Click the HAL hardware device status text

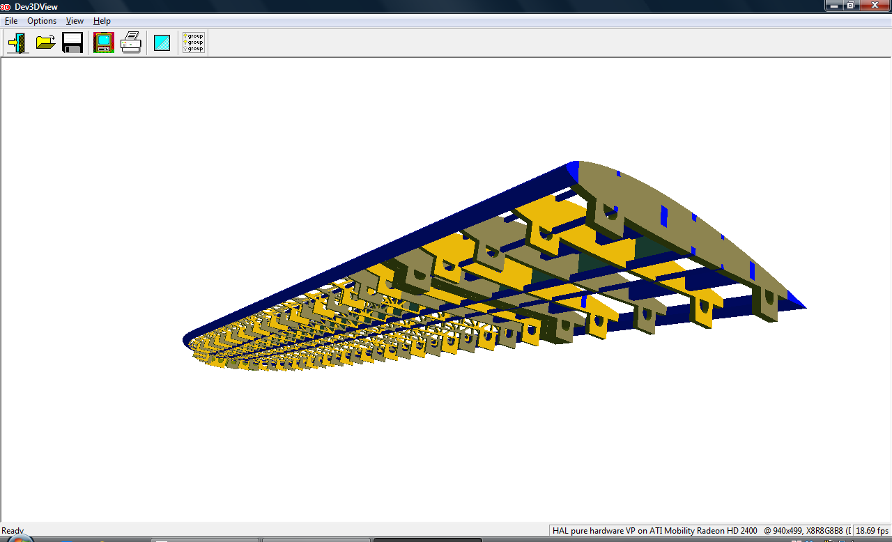click(654, 531)
